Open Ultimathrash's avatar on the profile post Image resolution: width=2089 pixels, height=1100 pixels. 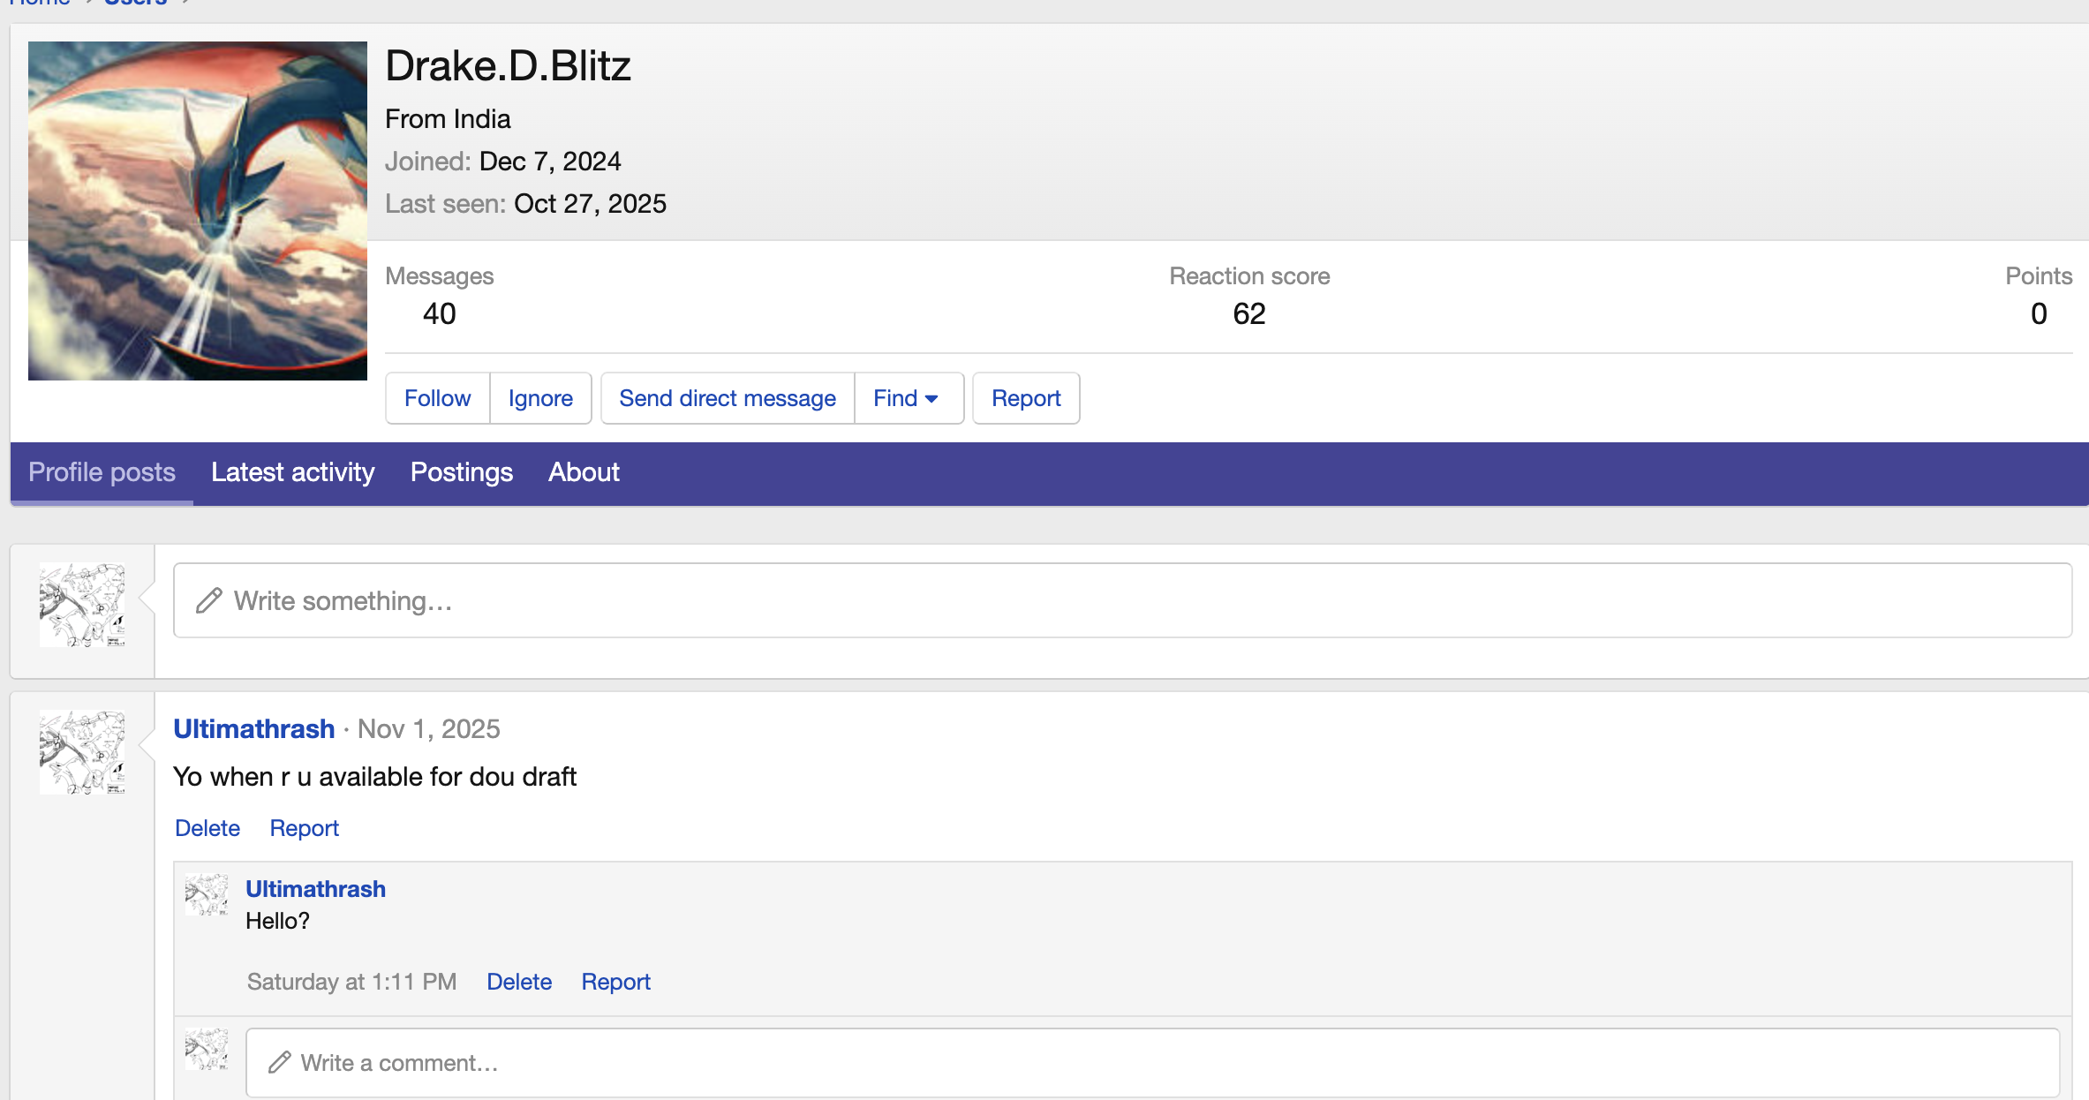[x=82, y=753]
